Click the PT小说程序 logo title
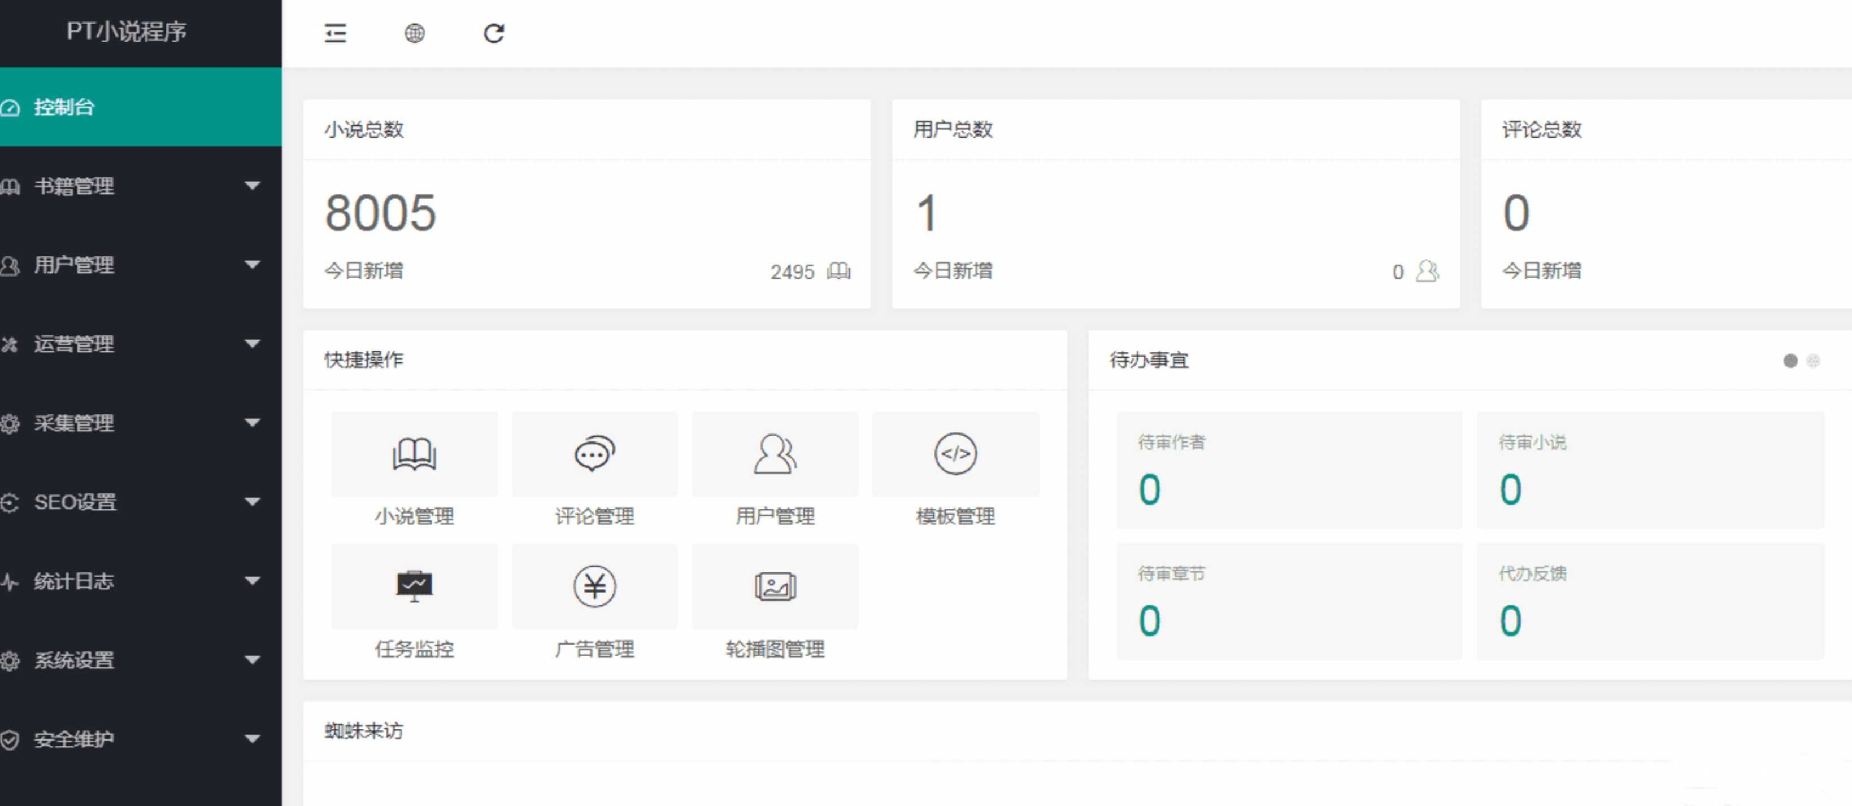 [127, 32]
